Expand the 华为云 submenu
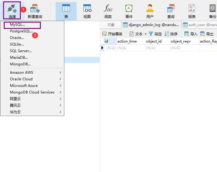The image size is (217, 172). pyautogui.click(x=32, y=112)
